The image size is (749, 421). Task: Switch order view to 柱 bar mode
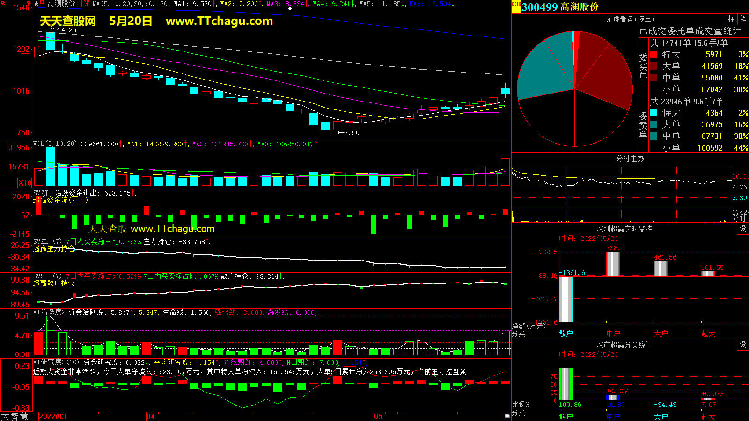click(731, 19)
